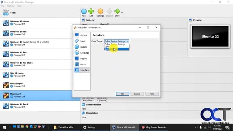Confirm preferences with OK button
Image resolution: width=233 pixels, height=131 pixels.
coord(122,94)
